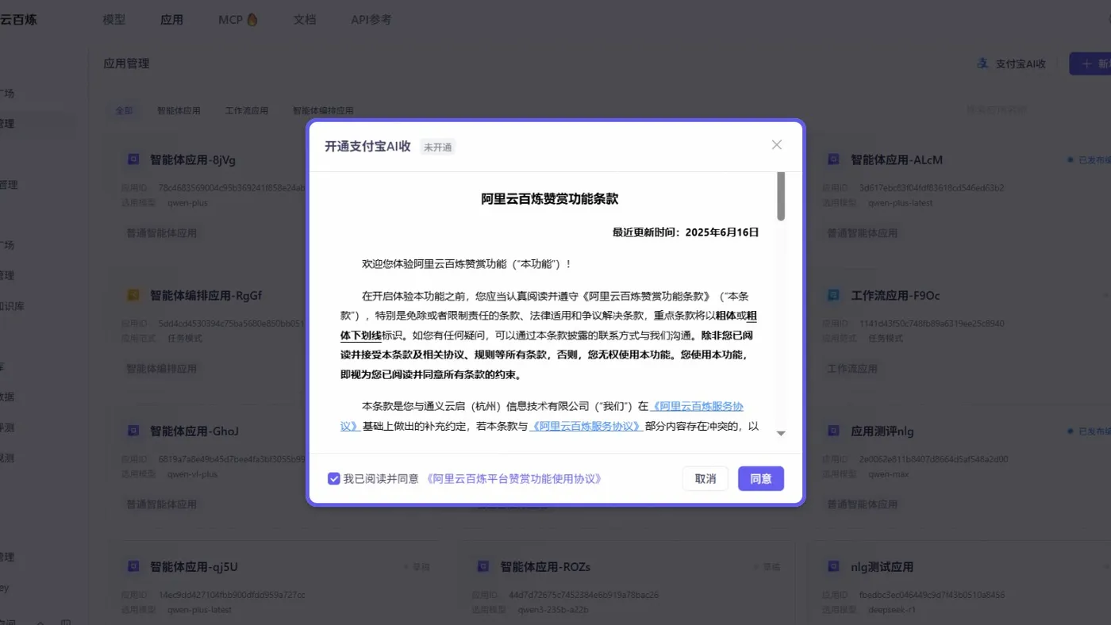Click the MCP flame icon
Screen dimensions: 1111x625
pos(252,19)
